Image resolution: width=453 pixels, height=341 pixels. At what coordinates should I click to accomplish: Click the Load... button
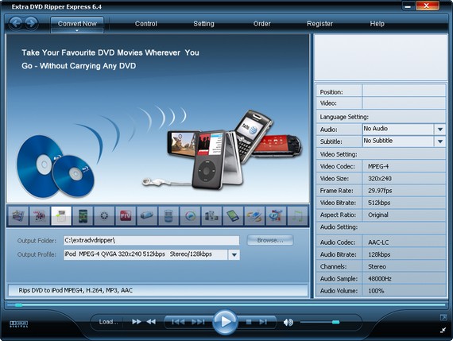click(x=108, y=322)
